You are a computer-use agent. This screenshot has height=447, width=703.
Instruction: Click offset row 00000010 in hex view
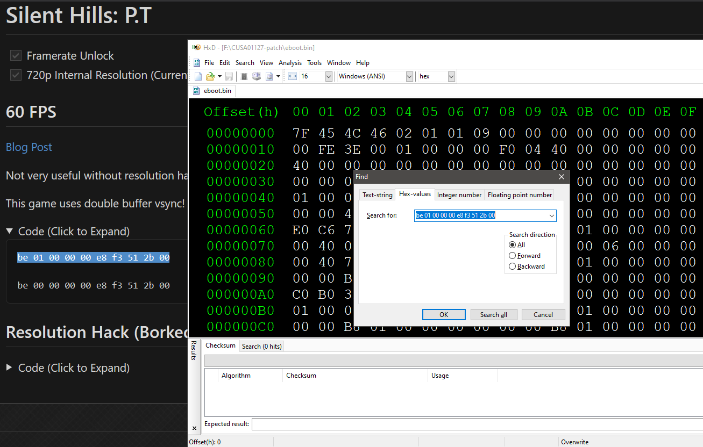click(240, 149)
